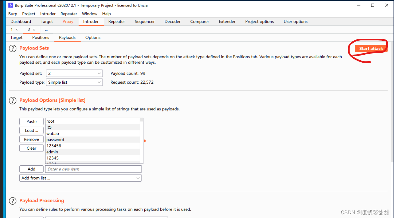This screenshot has height=218, width=394.
Task: Click the Load ... button
Action: 31,130
